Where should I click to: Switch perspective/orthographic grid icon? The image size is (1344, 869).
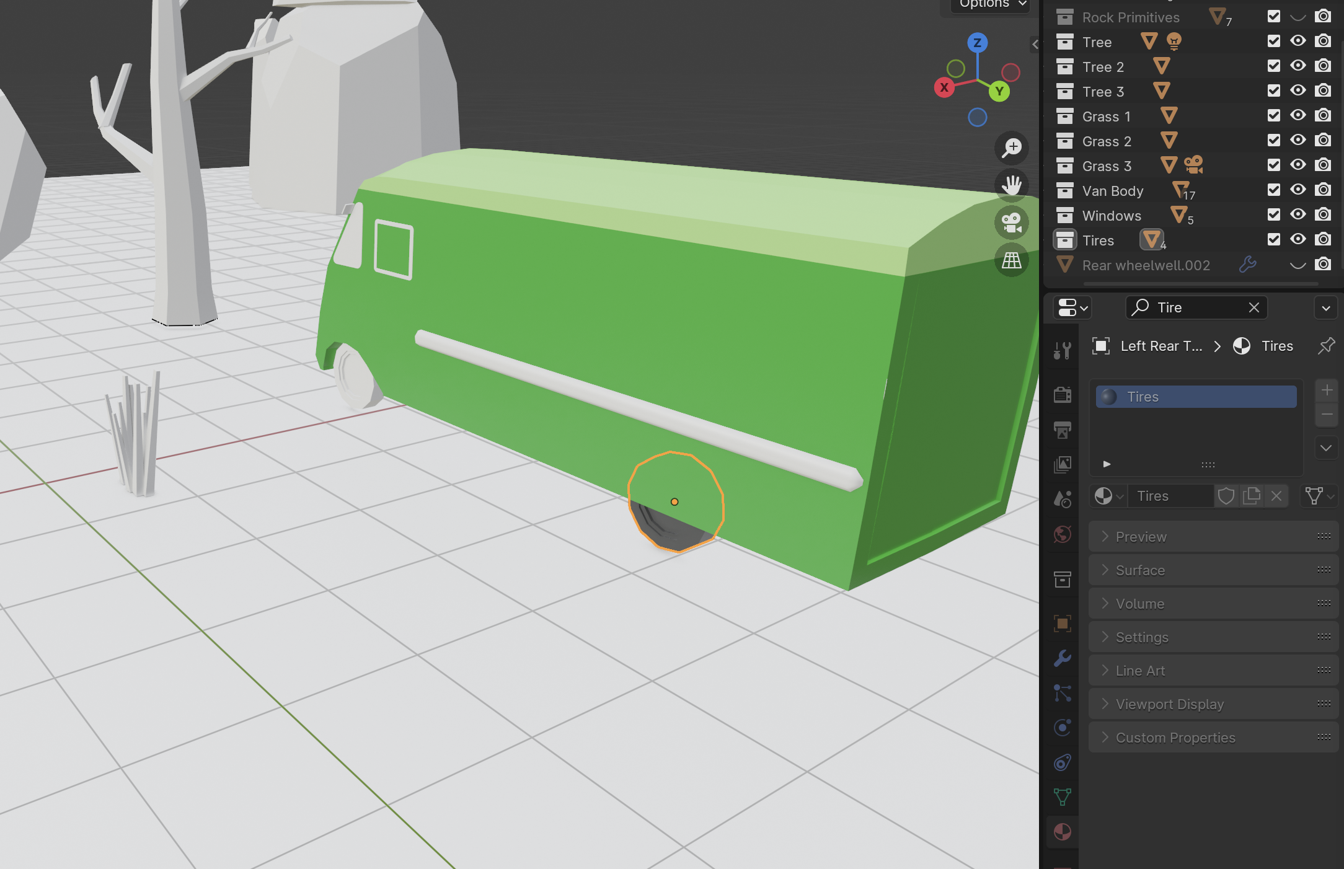(x=1012, y=260)
